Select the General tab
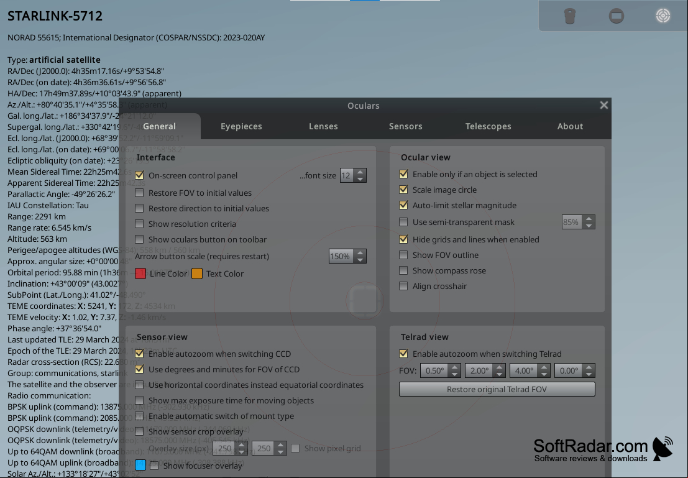The image size is (688, 478). (159, 126)
